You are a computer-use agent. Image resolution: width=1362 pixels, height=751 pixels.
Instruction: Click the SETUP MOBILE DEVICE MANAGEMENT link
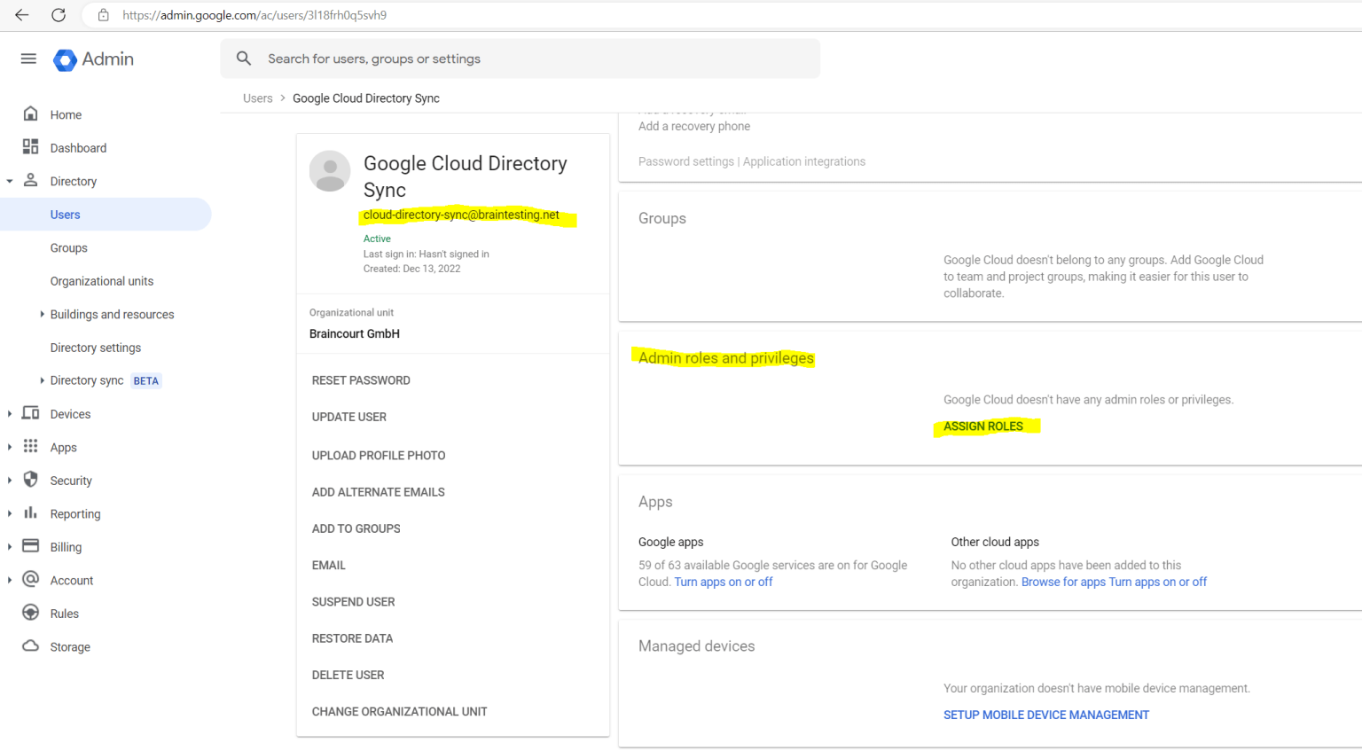(x=1045, y=715)
